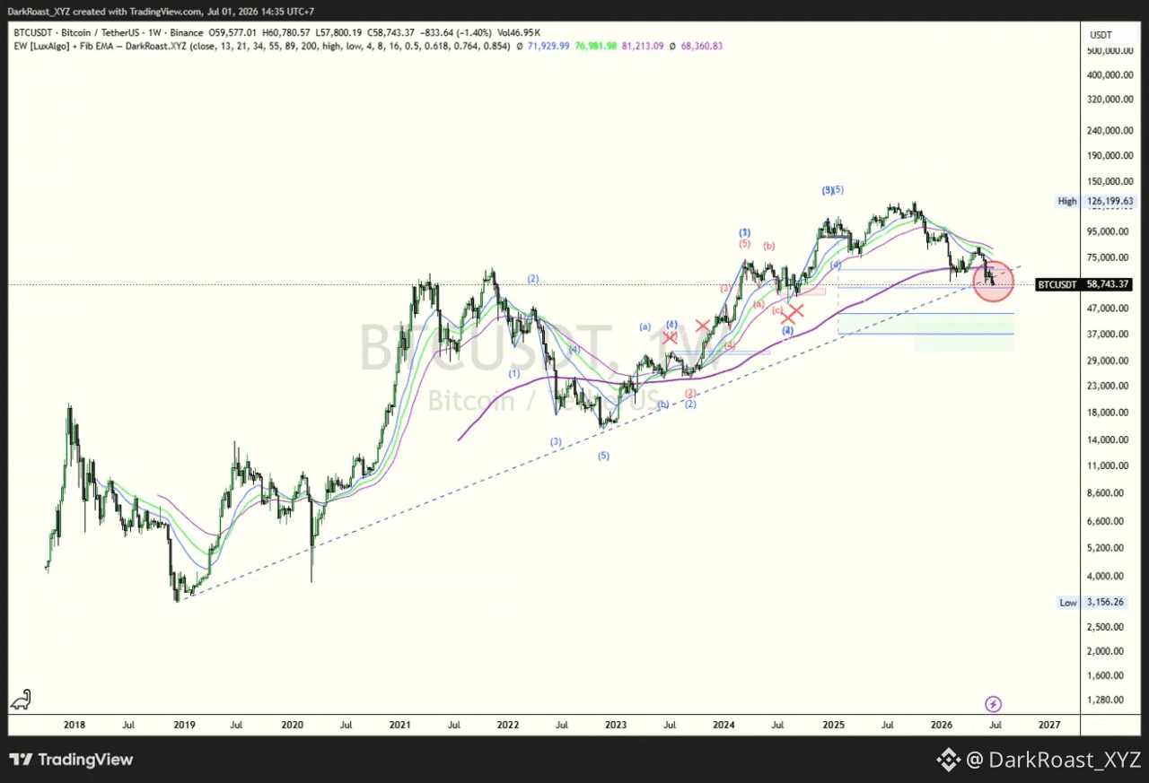Click the black BTCUSDT price line tag

pos(1057,284)
